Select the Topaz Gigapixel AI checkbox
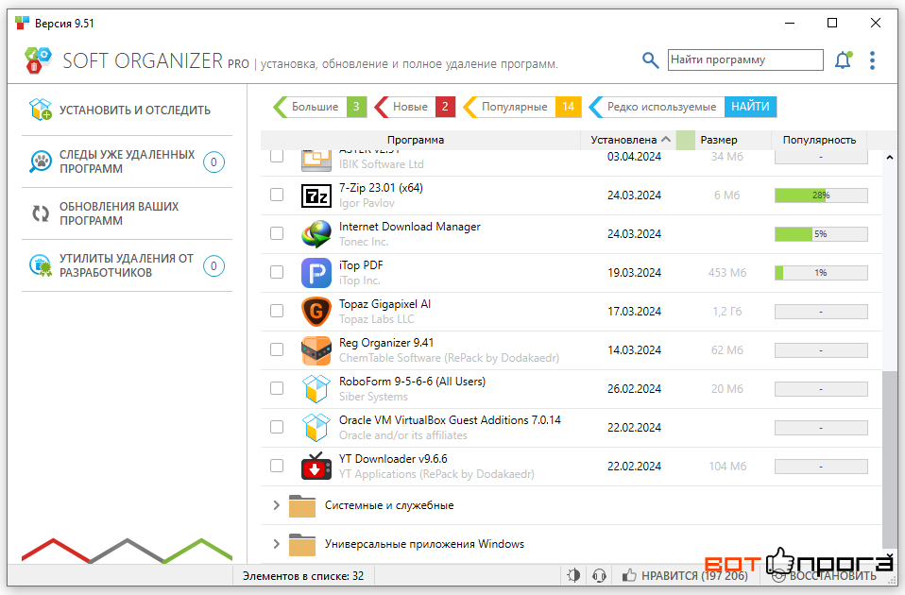Screen dimensions: 905x595 277,311
